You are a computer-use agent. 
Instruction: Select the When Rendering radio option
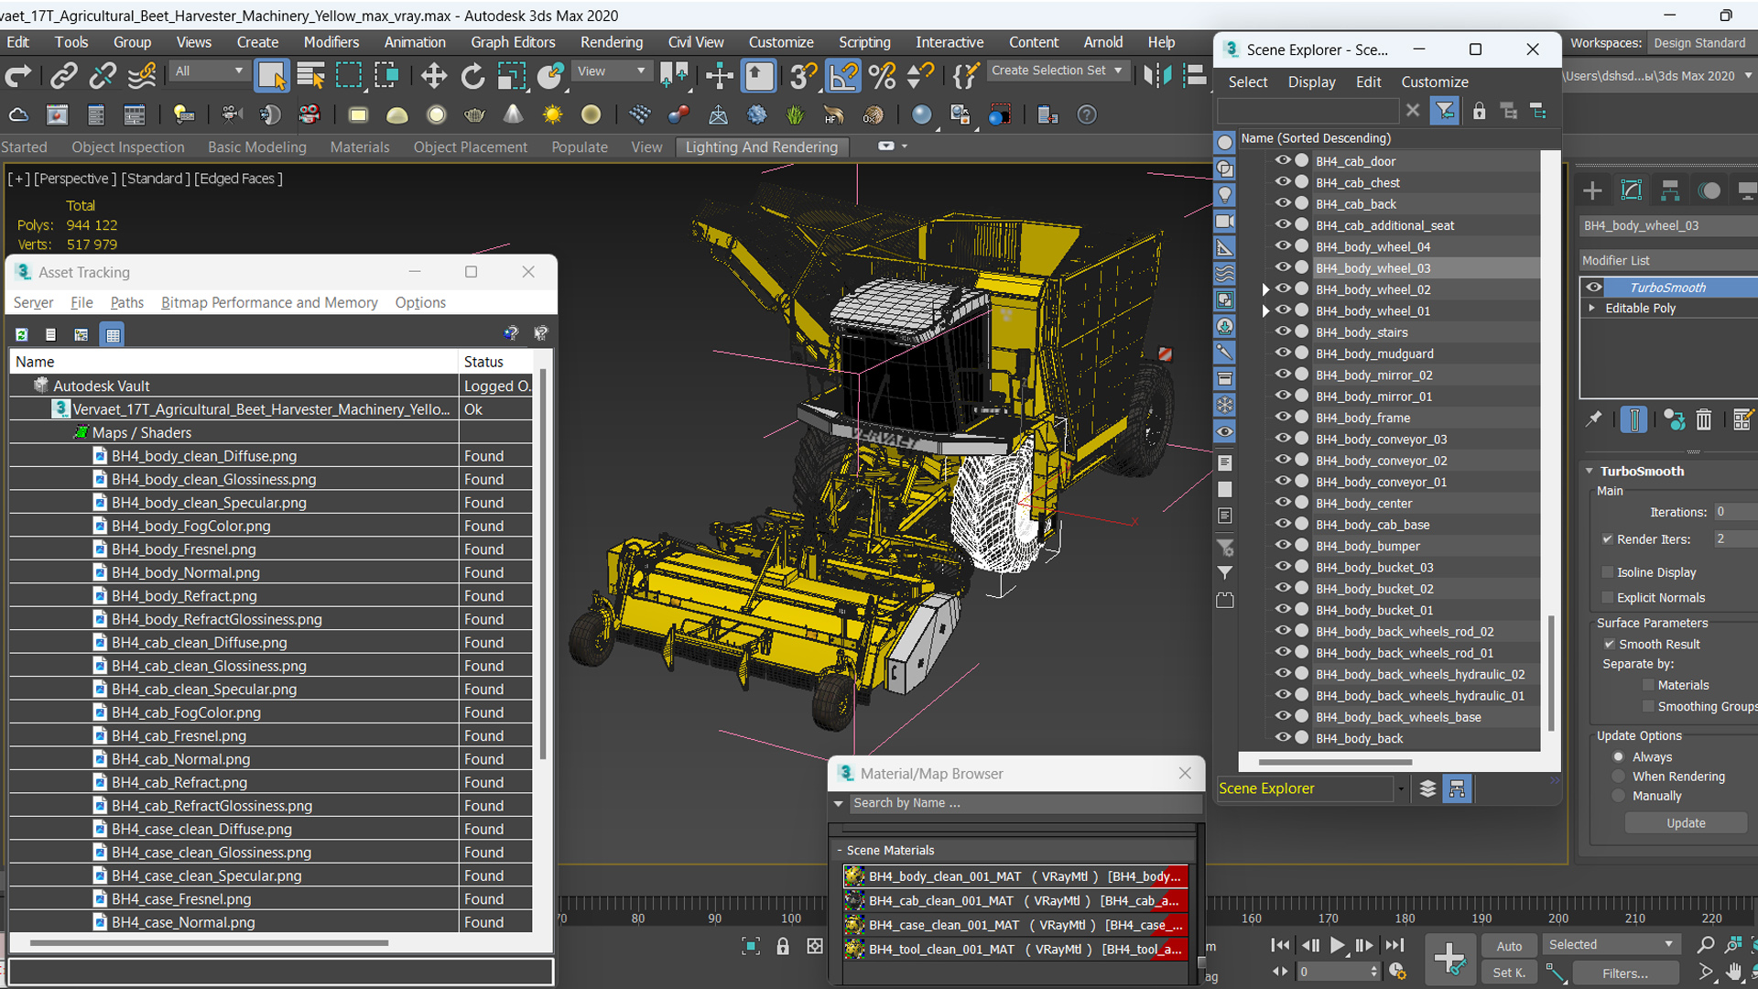coord(1619,777)
